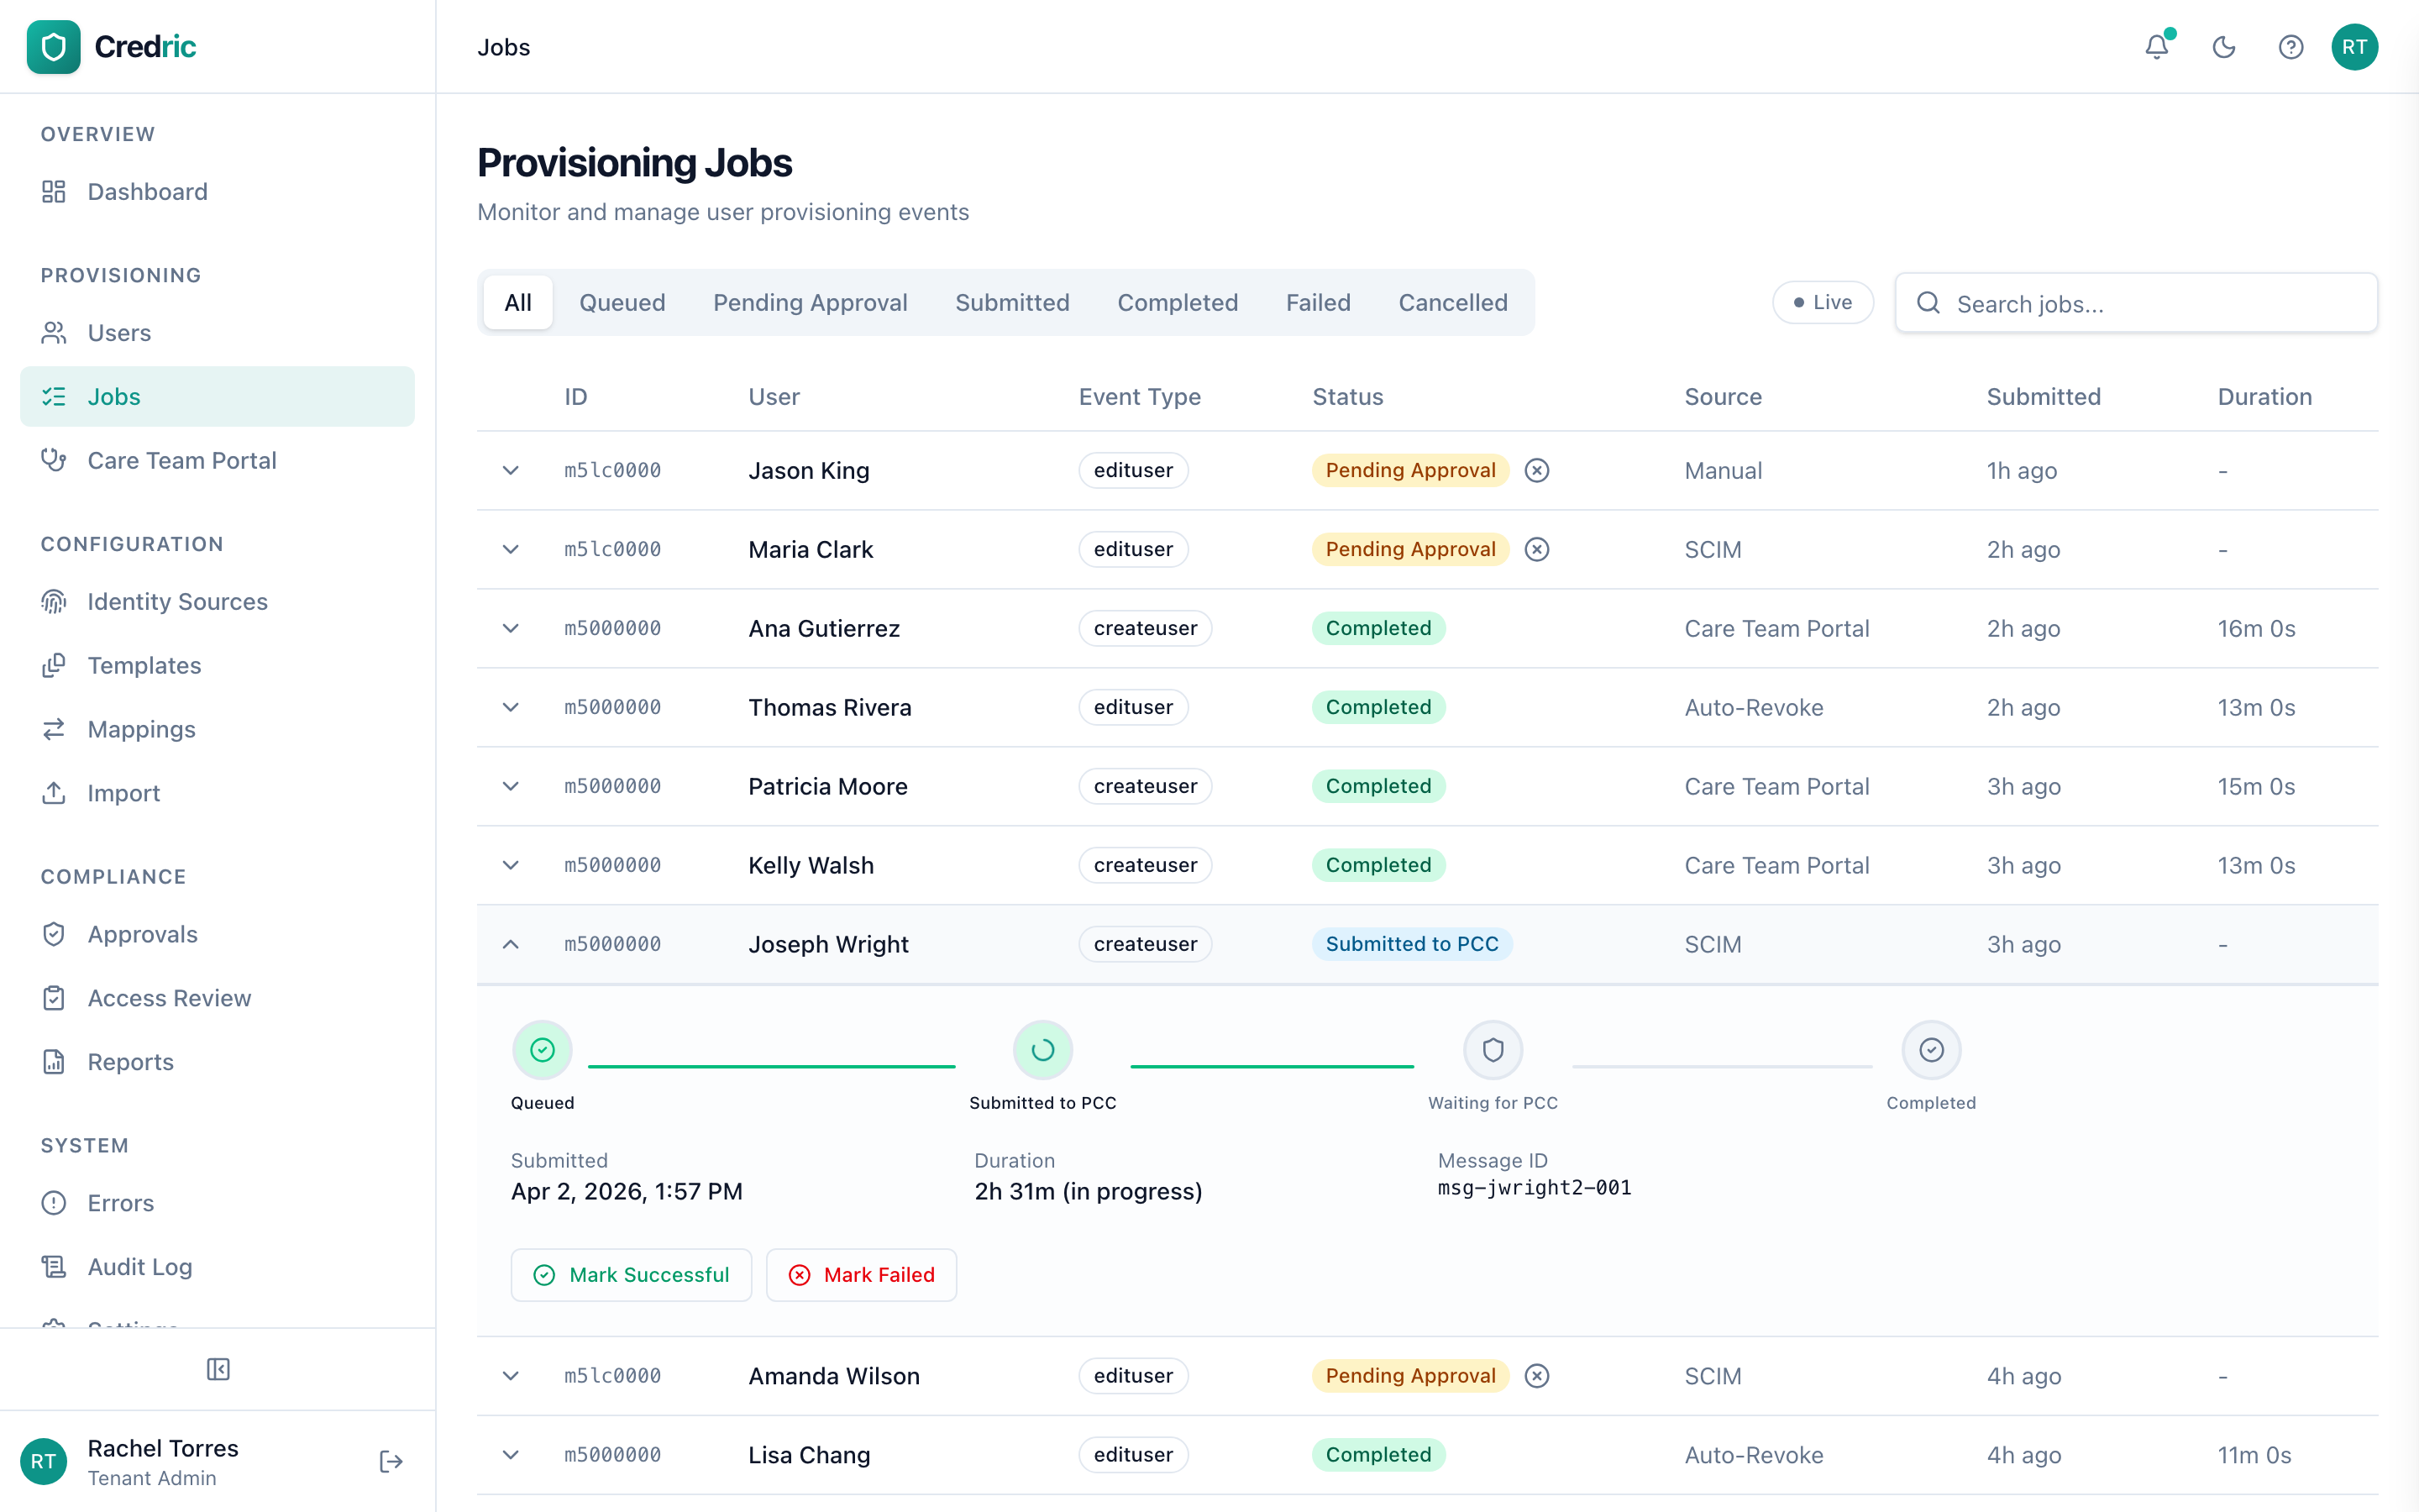
Task: Collapse the sidebar with the panel icon
Action: pyautogui.click(x=218, y=1370)
